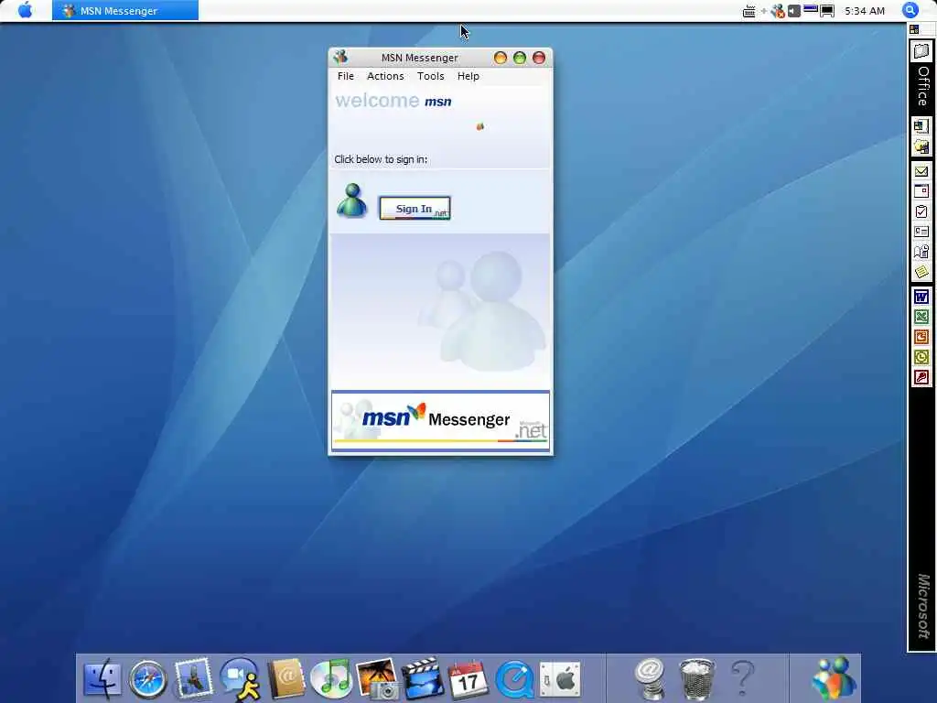Click the MSN Messenger status tray icon
937x703 pixels.
[x=778, y=11]
